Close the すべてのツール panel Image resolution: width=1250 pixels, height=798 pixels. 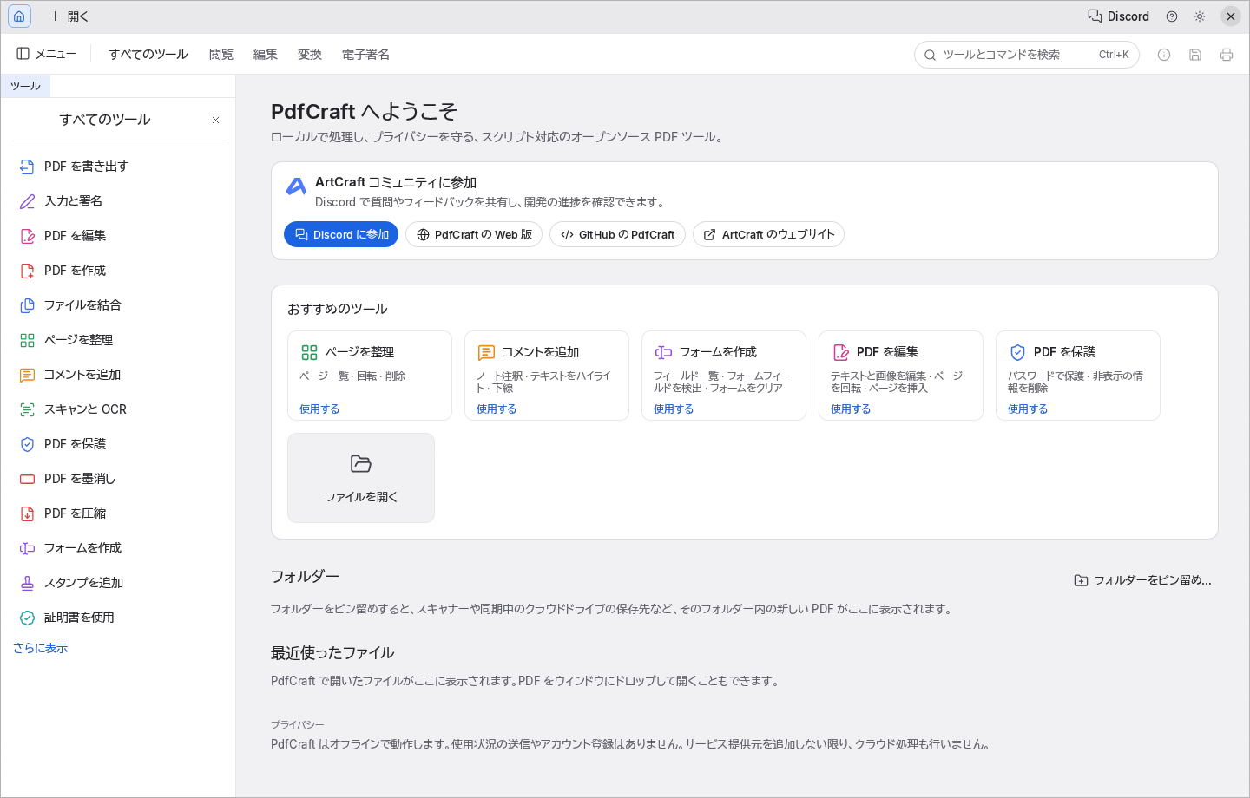pyautogui.click(x=215, y=120)
